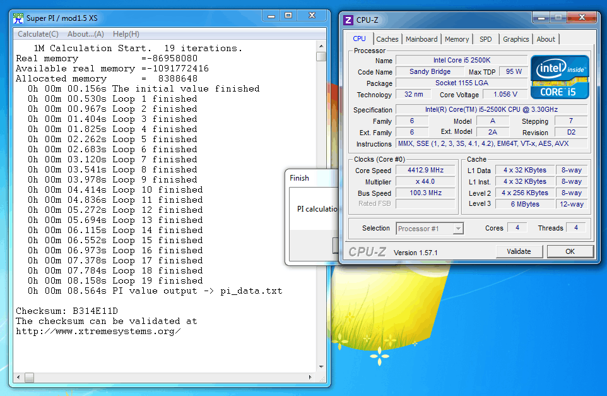Close the CPU-Z window
The width and height of the screenshot is (607, 396).
click(x=582, y=17)
